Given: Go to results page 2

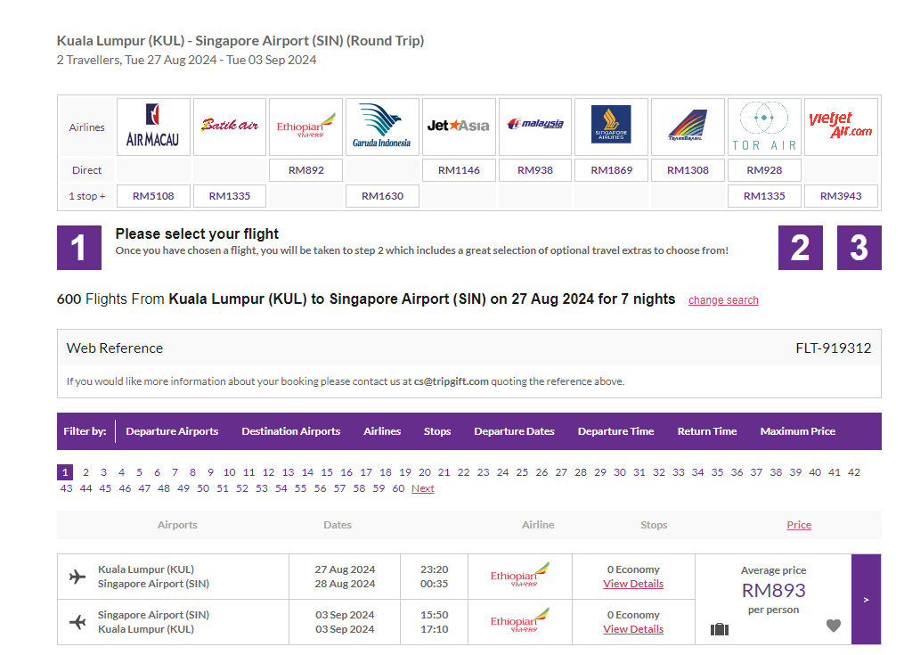Looking at the screenshot, I should coord(86,472).
